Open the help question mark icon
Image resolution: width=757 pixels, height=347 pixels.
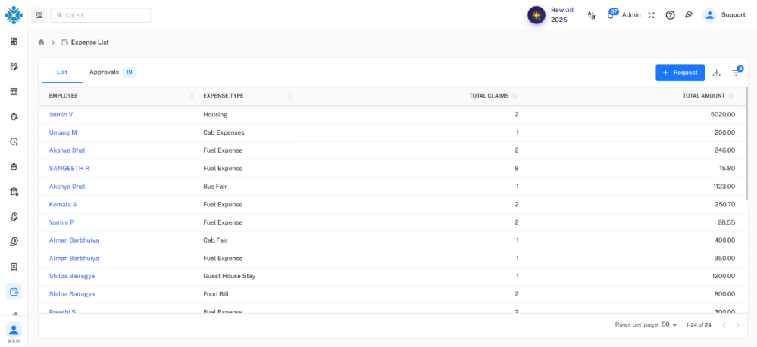(670, 15)
